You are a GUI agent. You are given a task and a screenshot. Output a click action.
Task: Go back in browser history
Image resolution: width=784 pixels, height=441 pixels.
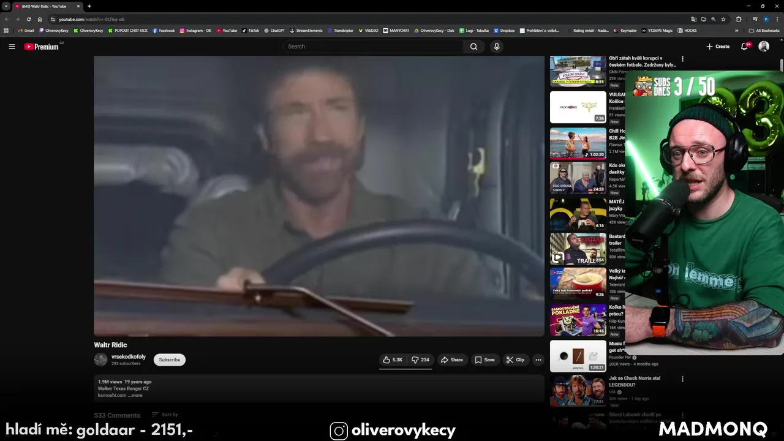7,19
